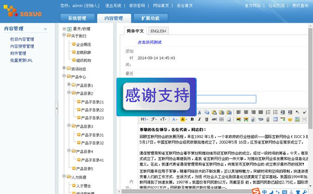Click the Copy icon in editor toolbar
Image resolution: width=313 pixels, height=194 pixels.
point(207,112)
